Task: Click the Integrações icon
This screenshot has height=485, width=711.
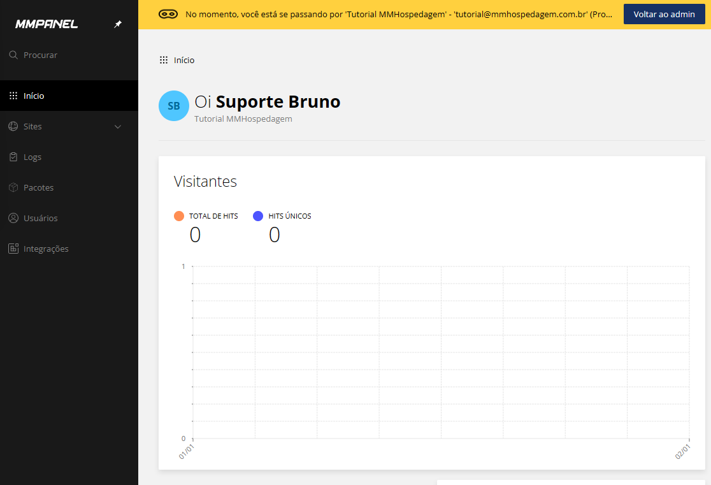Action: click(x=13, y=249)
